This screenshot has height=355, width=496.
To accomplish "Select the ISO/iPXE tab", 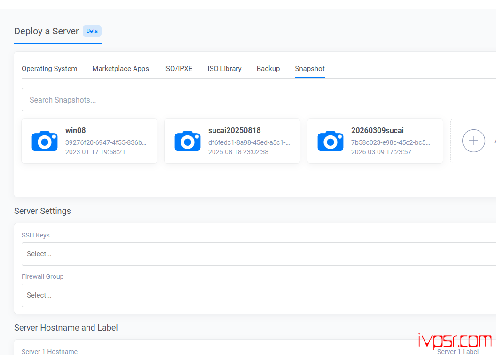I will (178, 69).
